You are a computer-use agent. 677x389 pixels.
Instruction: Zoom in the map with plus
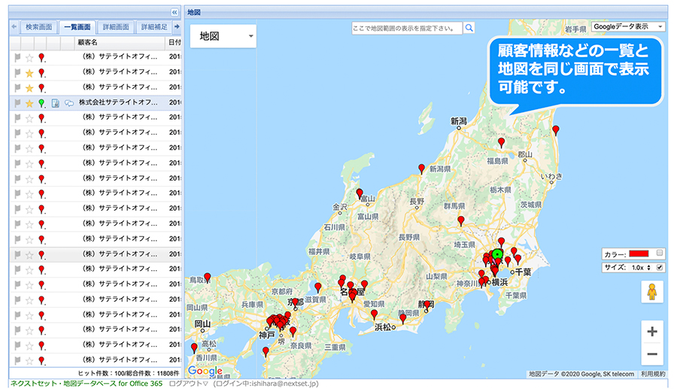click(x=652, y=332)
